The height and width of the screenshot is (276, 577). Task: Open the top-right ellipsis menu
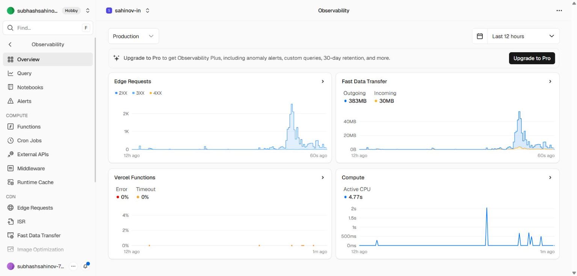pos(559,11)
